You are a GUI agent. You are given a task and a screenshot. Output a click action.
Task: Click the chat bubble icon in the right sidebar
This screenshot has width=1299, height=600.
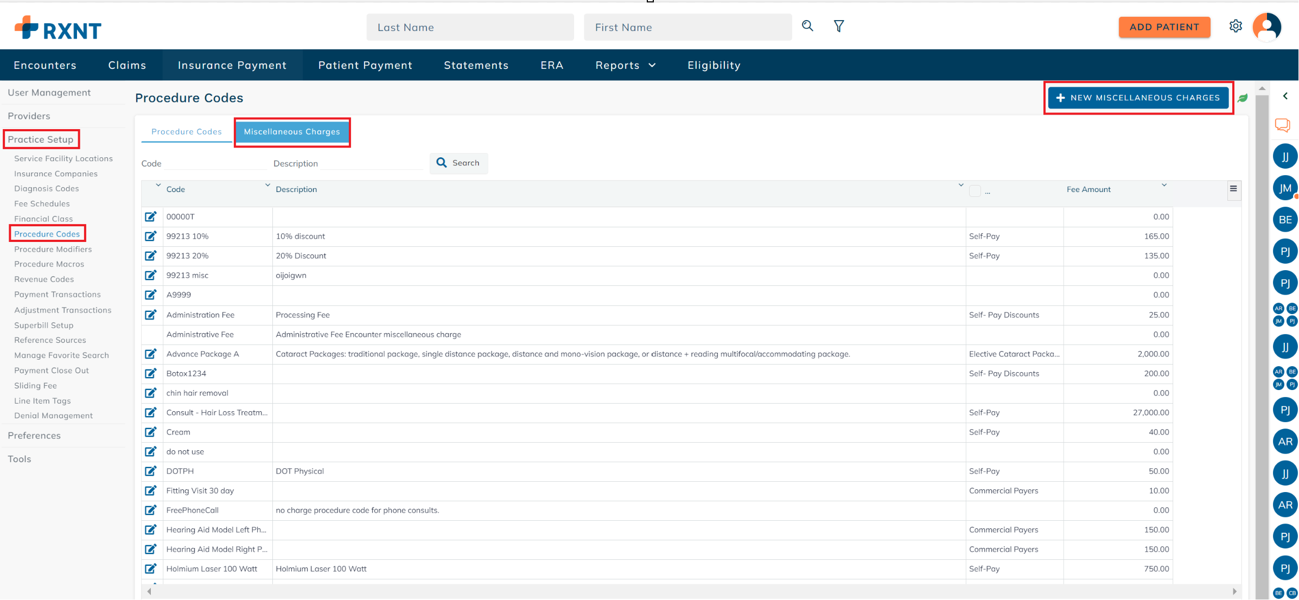tap(1283, 125)
